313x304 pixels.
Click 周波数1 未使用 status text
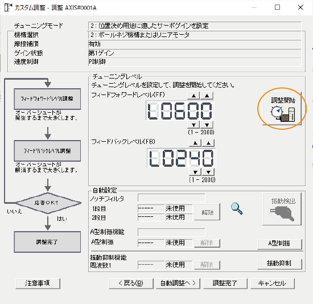[175, 265]
